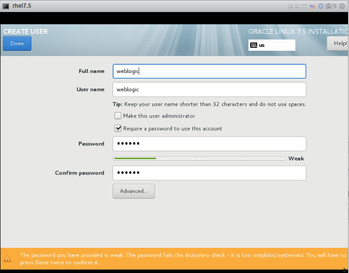Open Advanced... user settings

(x=133, y=191)
